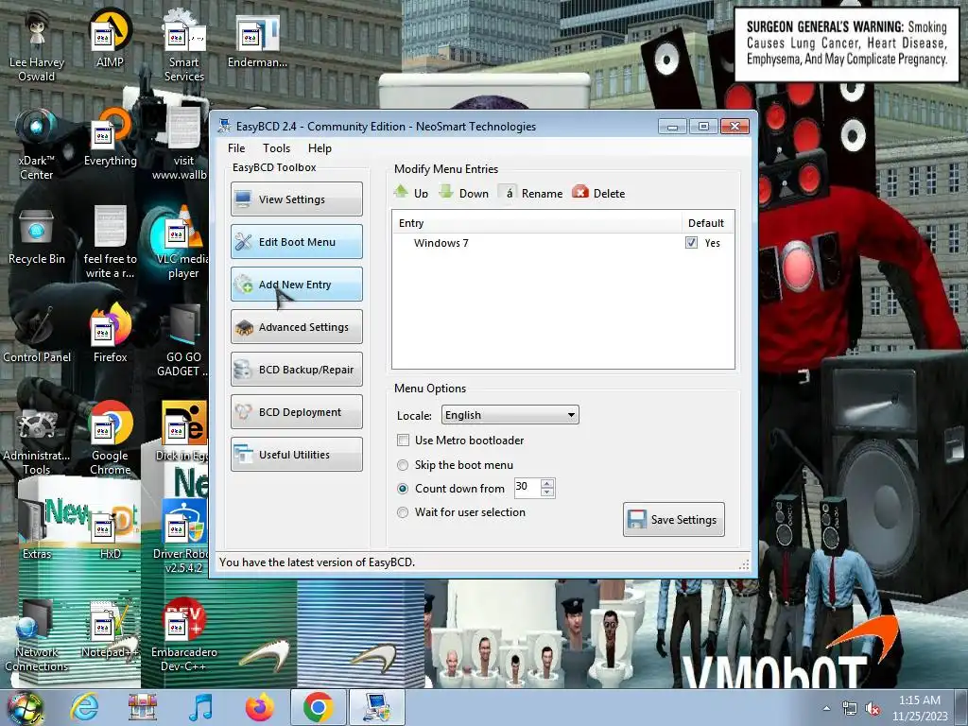Open View Settings in EasyBCD Toolbox
Image resolution: width=968 pixels, height=726 pixels.
pyautogui.click(x=296, y=199)
